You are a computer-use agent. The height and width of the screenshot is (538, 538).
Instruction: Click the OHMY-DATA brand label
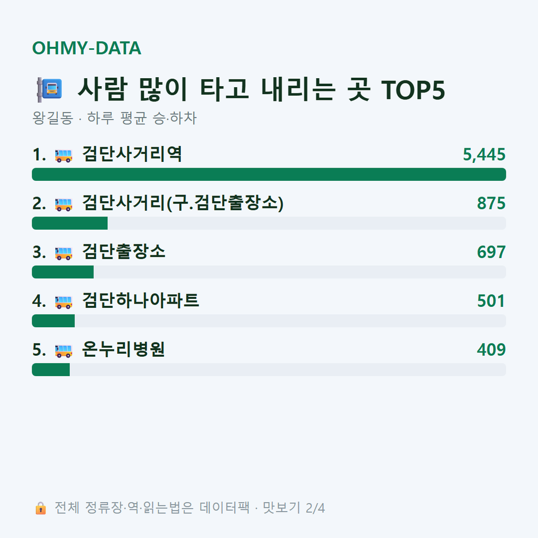[x=87, y=48]
